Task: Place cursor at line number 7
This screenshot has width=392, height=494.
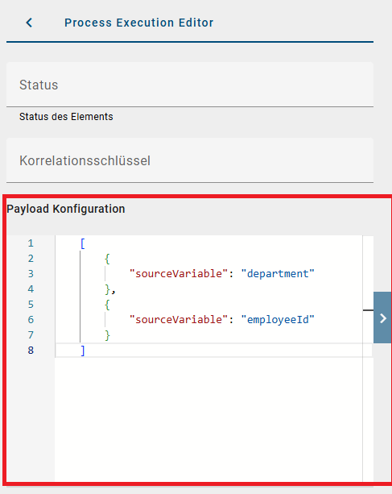Action: click(31, 335)
